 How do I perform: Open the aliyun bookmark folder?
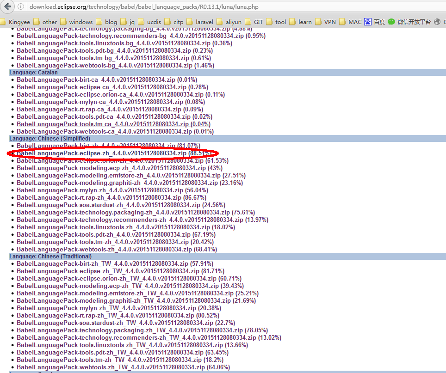pos(229,22)
